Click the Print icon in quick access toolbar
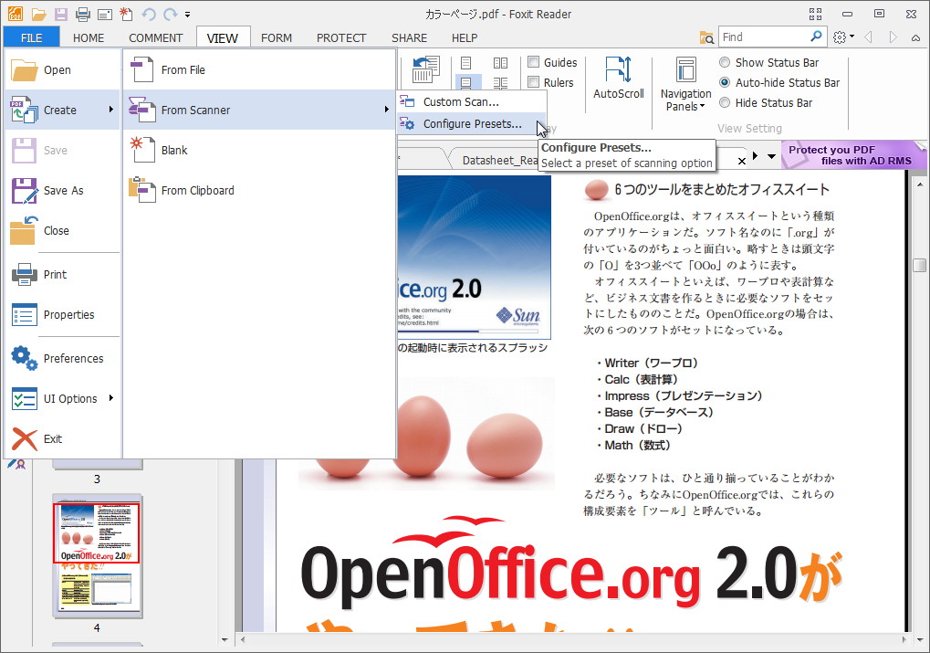930x653 pixels. [80, 13]
